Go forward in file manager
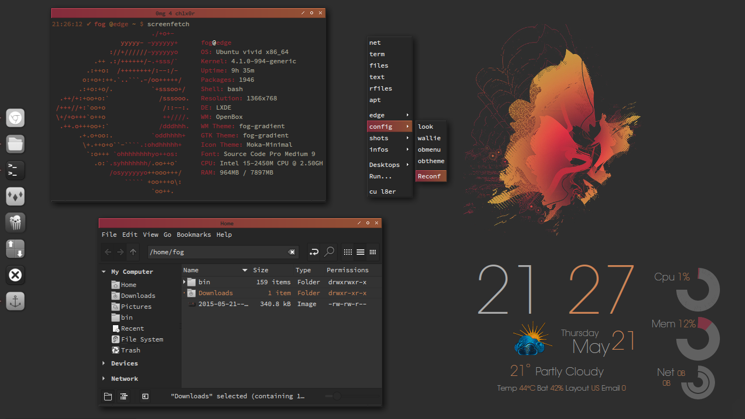Image resolution: width=745 pixels, height=419 pixels. coord(120,252)
